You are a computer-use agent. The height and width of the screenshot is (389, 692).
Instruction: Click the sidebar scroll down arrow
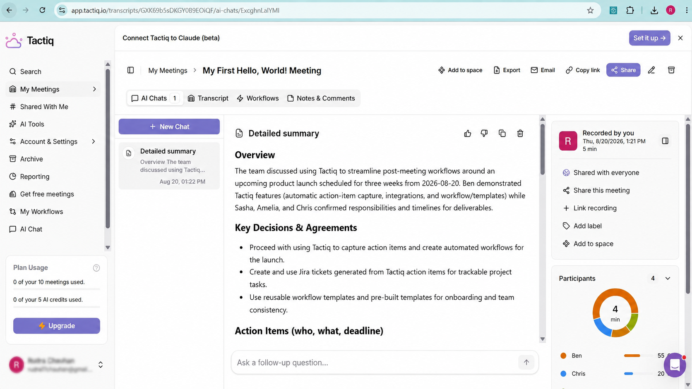pos(108,248)
